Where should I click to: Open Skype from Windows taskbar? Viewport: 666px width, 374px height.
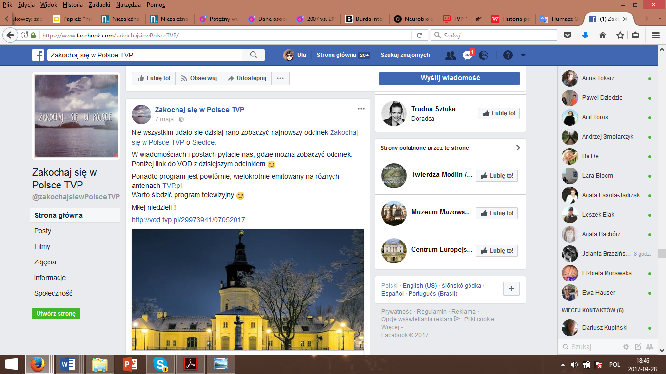coord(161,364)
